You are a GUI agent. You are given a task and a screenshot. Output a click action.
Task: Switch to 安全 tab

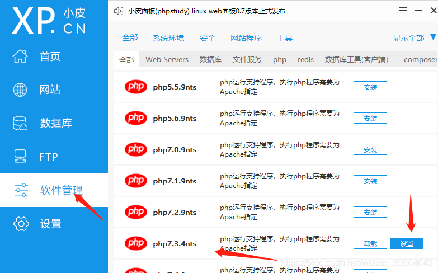pos(208,38)
